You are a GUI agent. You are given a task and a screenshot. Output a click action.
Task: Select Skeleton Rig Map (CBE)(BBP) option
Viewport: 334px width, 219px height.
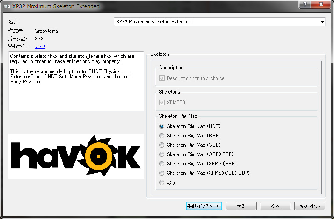(x=197, y=154)
